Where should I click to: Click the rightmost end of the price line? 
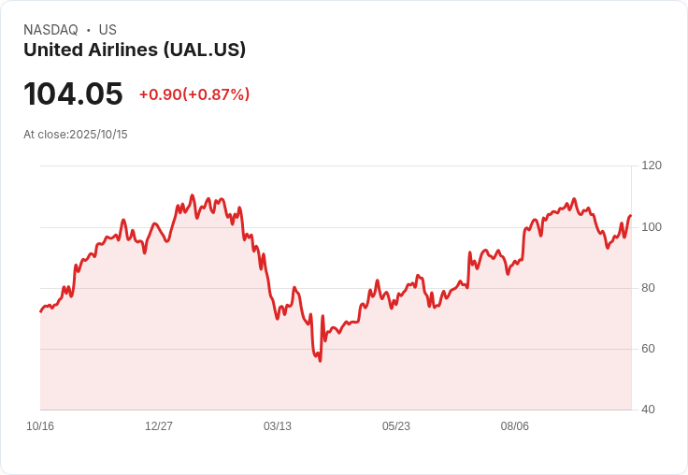tap(631, 216)
